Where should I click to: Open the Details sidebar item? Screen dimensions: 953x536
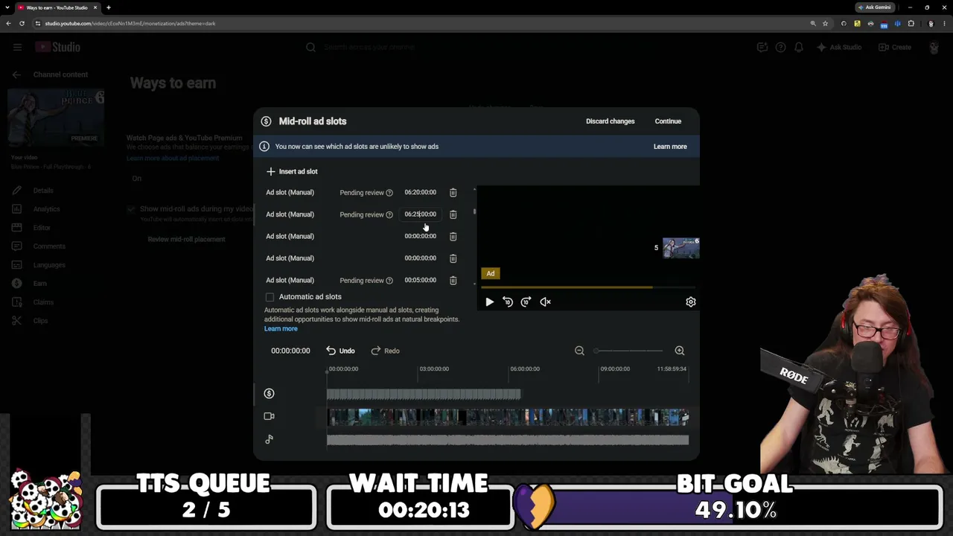pos(43,191)
